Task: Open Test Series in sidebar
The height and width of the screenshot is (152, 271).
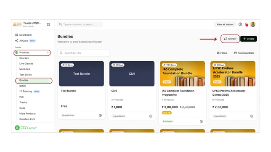Action: click(x=26, y=75)
